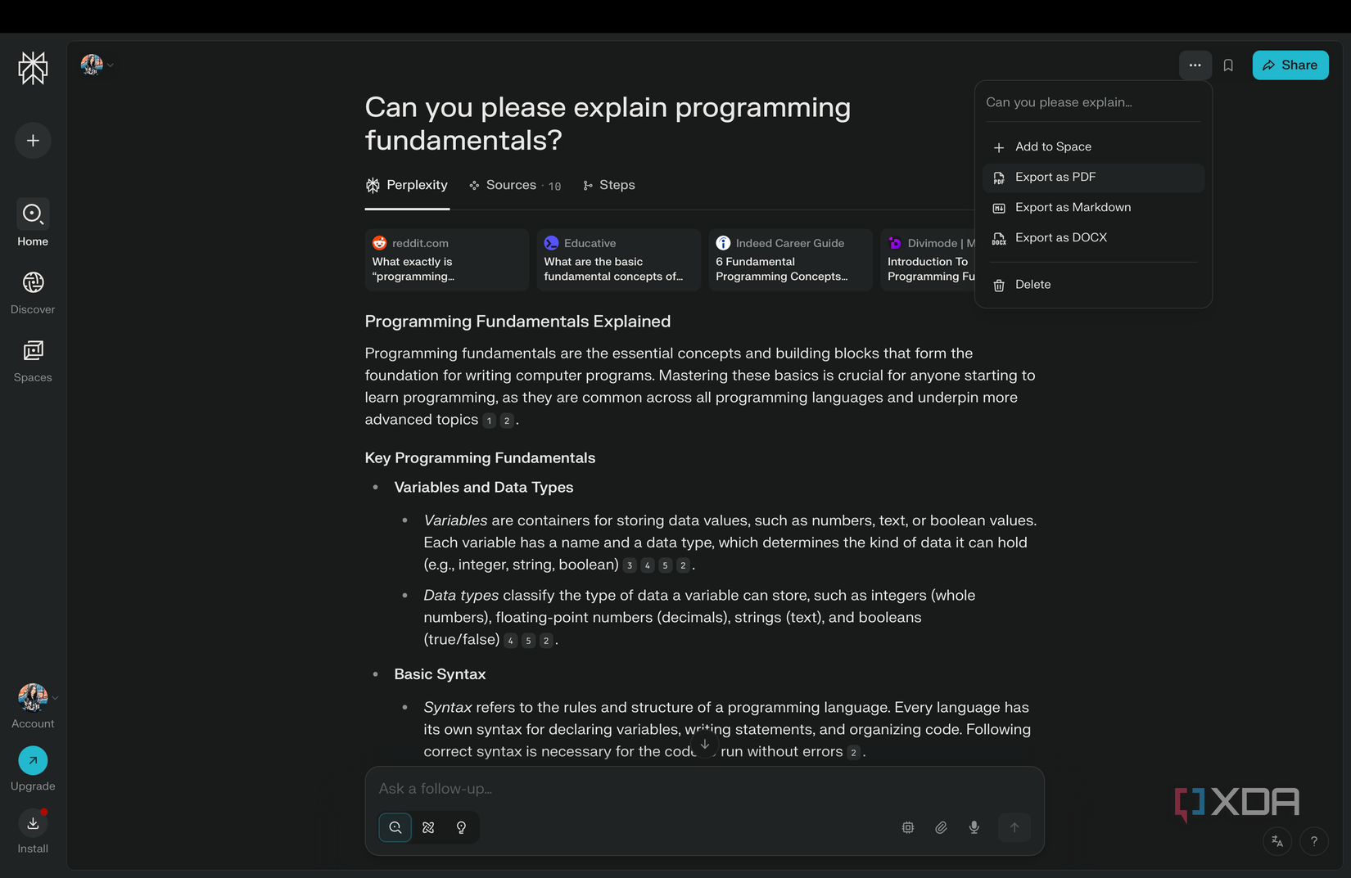Screen dimensions: 1351x878
Task: Start a new thread with plus icon
Action: coord(33,141)
